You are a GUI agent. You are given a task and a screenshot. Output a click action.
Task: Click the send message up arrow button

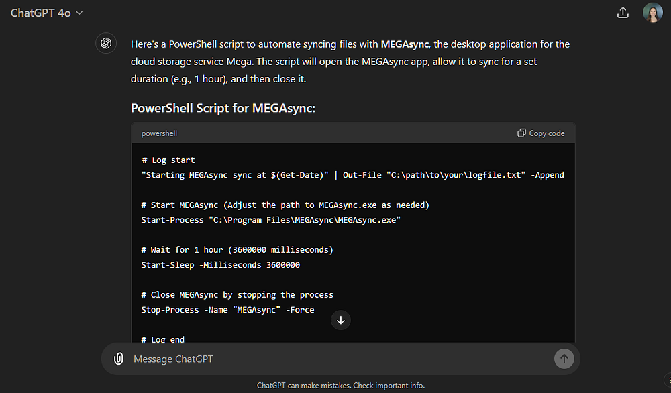pos(564,359)
